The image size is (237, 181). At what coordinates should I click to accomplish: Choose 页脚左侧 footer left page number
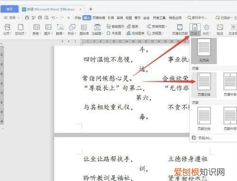tap(204, 119)
